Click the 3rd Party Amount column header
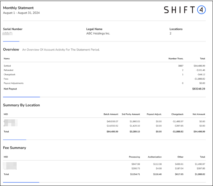The height and width of the screenshot is (186, 213). point(131,114)
